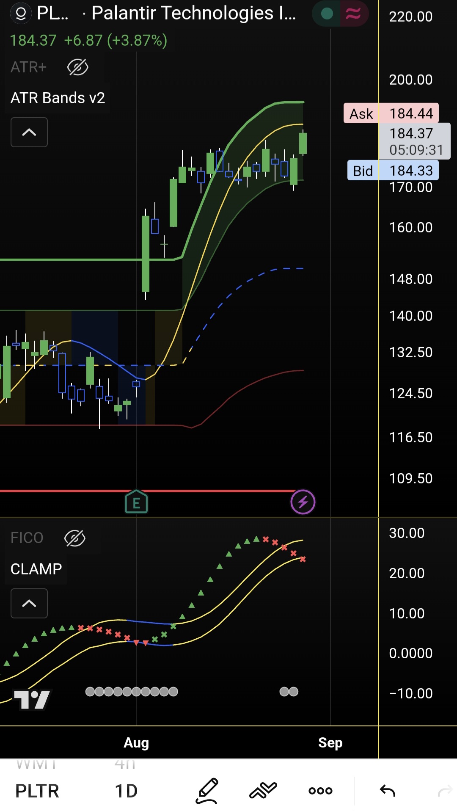Toggle ATR+ indicator visibility eye
The width and height of the screenshot is (457, 811).
(78, 67)
